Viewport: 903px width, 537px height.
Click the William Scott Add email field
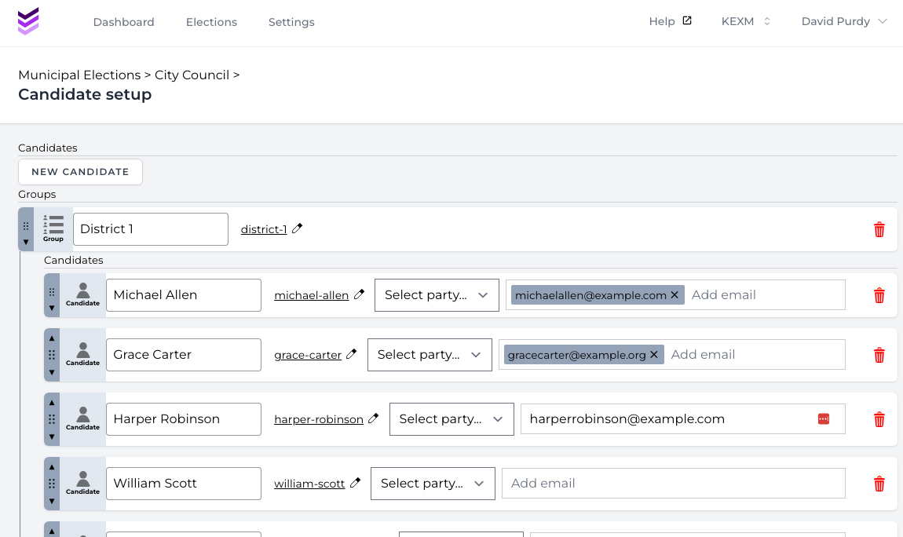tap(673, 484)
